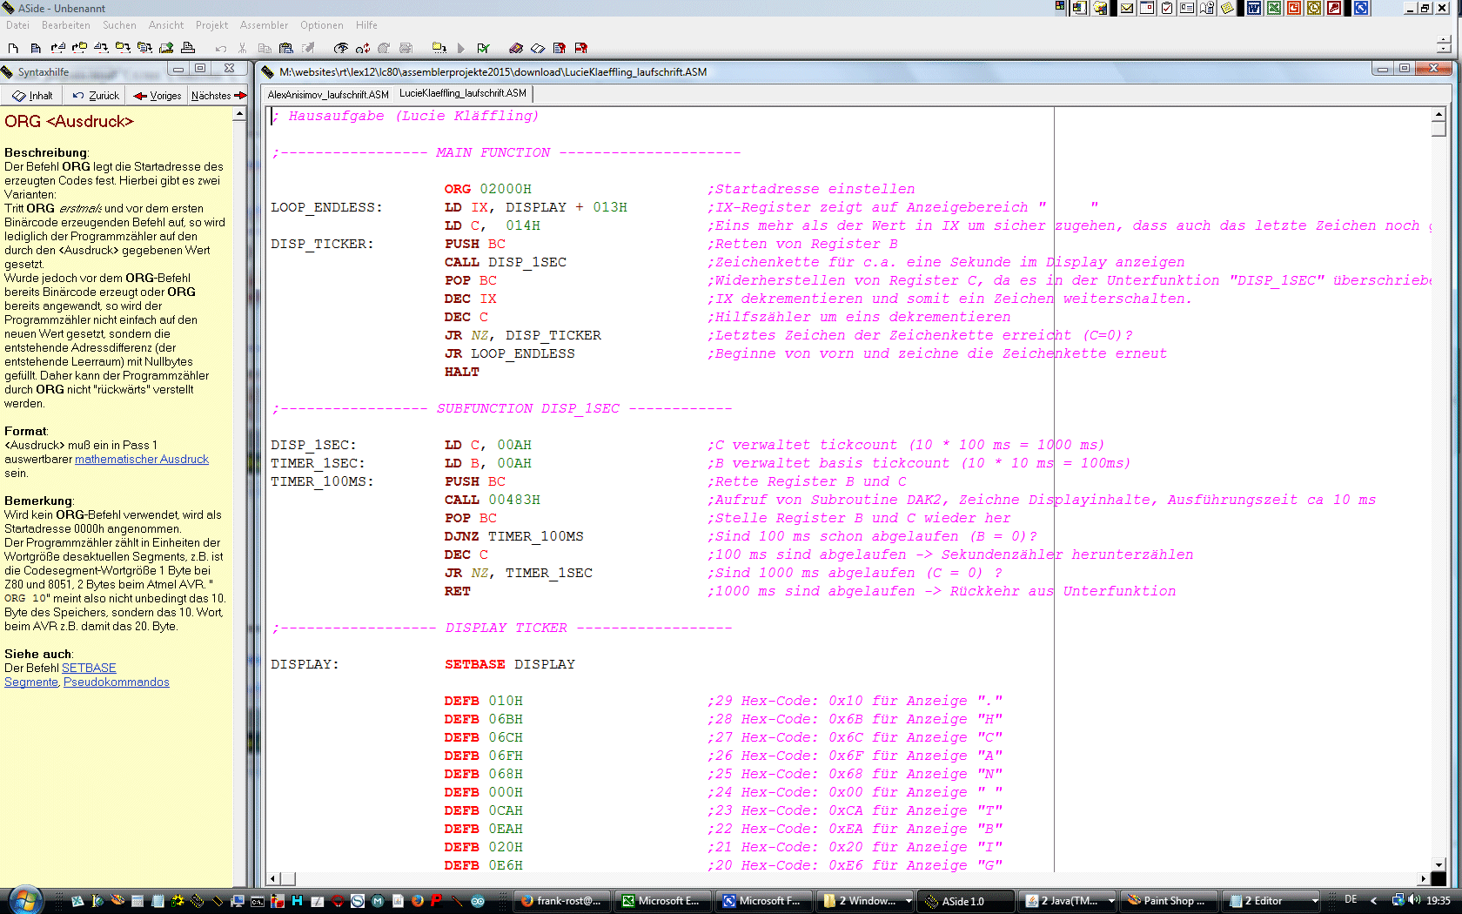This screenshot has height=914, width=1462.
Task: Open the Datei menu
Action: coord(17,25)
